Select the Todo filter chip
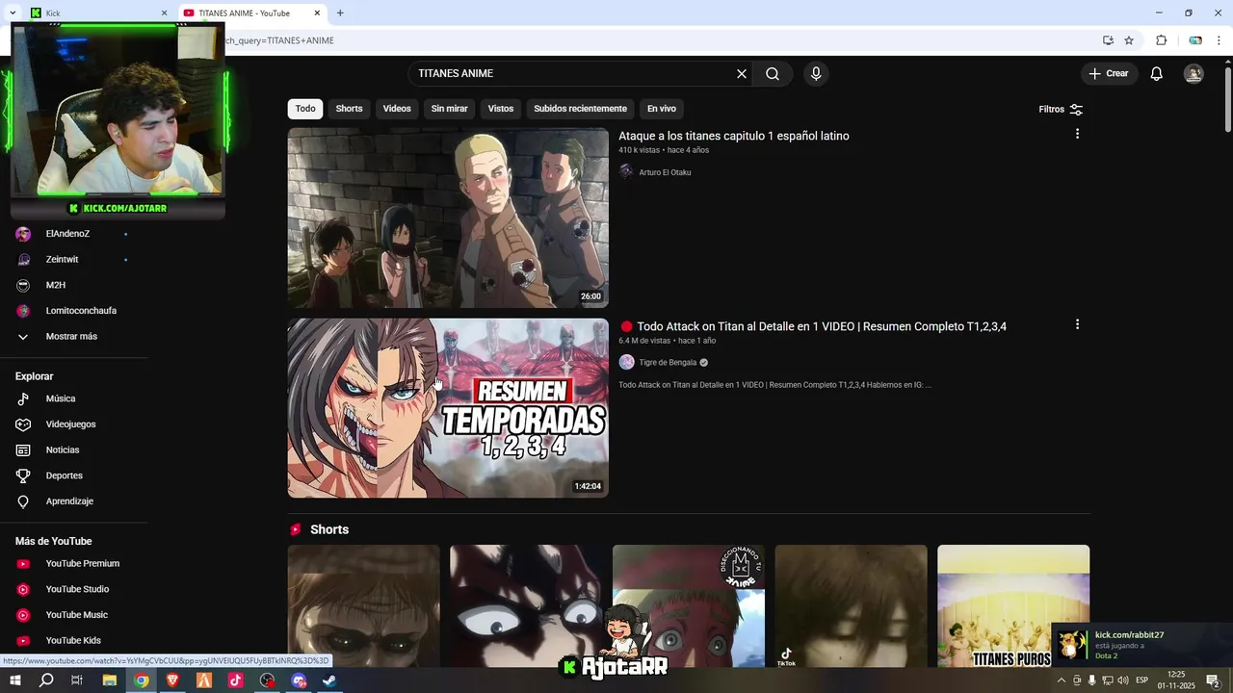 (305, 109)
